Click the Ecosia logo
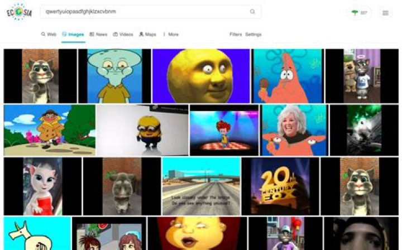The image size is (402, 250). [x=18, y=12]
